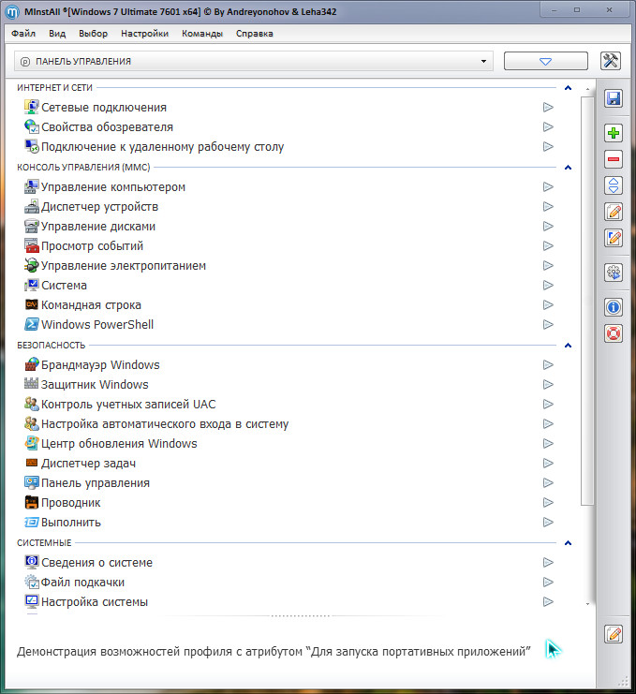This screenshot has height=694, width=636.
Task: Open the Файл menu
Action: point(23,34)
